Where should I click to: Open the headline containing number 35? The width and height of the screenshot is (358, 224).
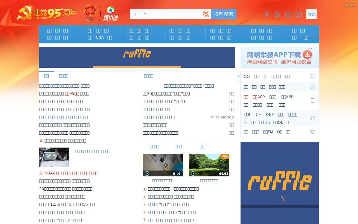(166, 94)
